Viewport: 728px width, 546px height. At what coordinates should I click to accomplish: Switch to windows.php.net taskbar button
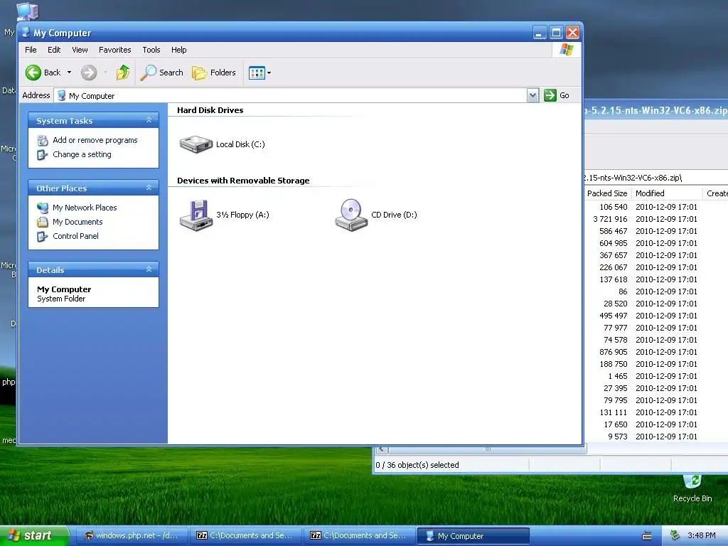point(131,536)
